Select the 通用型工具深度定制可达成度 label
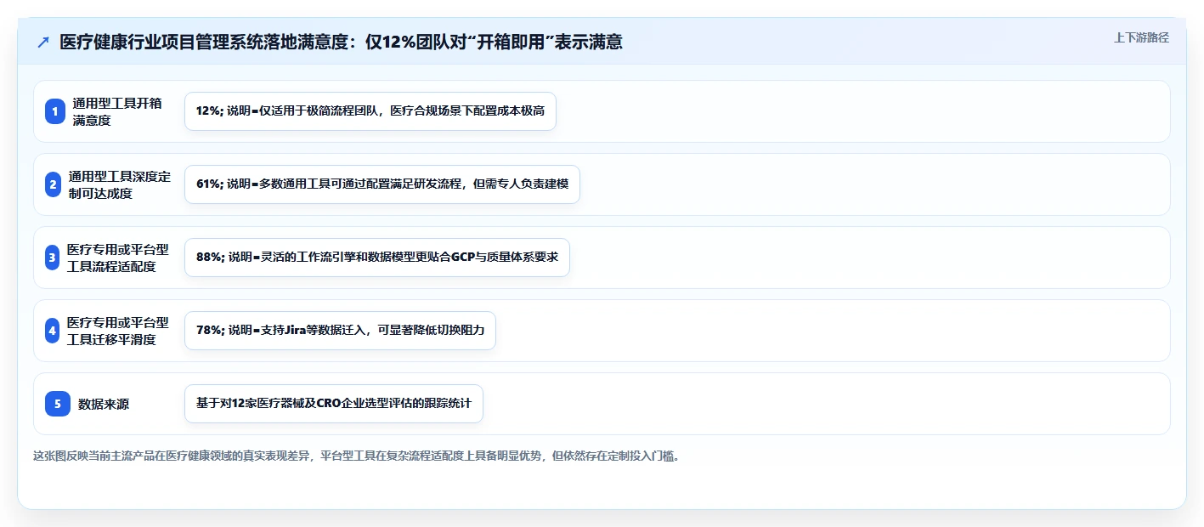 (x=120, y=184)
